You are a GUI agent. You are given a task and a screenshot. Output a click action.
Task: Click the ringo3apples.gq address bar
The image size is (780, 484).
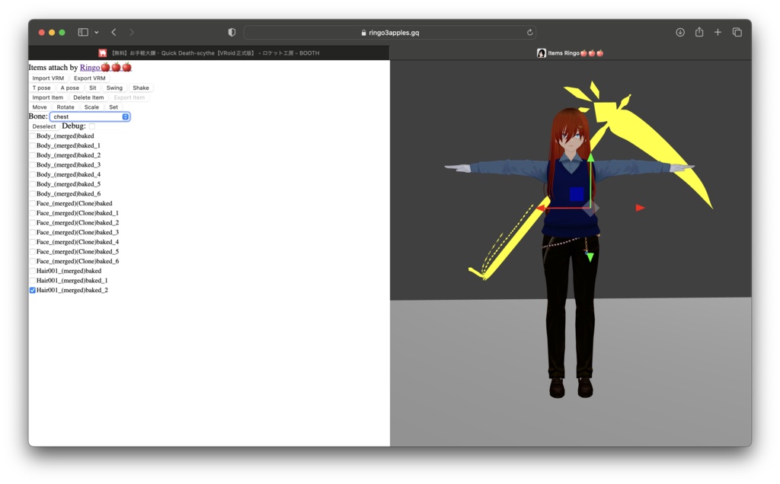[x=389, y=32]
